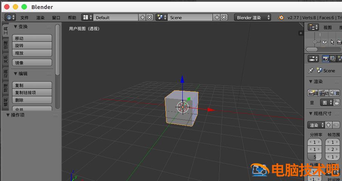This screenshot has height=181, width=342.
Task: Open the 渲染 menu in the top bar
Action: pyautogui.click(x=40, y=18)
